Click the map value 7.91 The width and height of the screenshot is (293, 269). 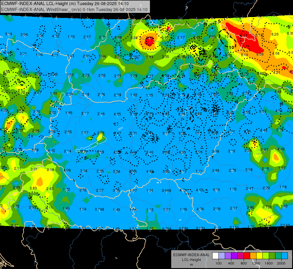click(x=5, y=91)
